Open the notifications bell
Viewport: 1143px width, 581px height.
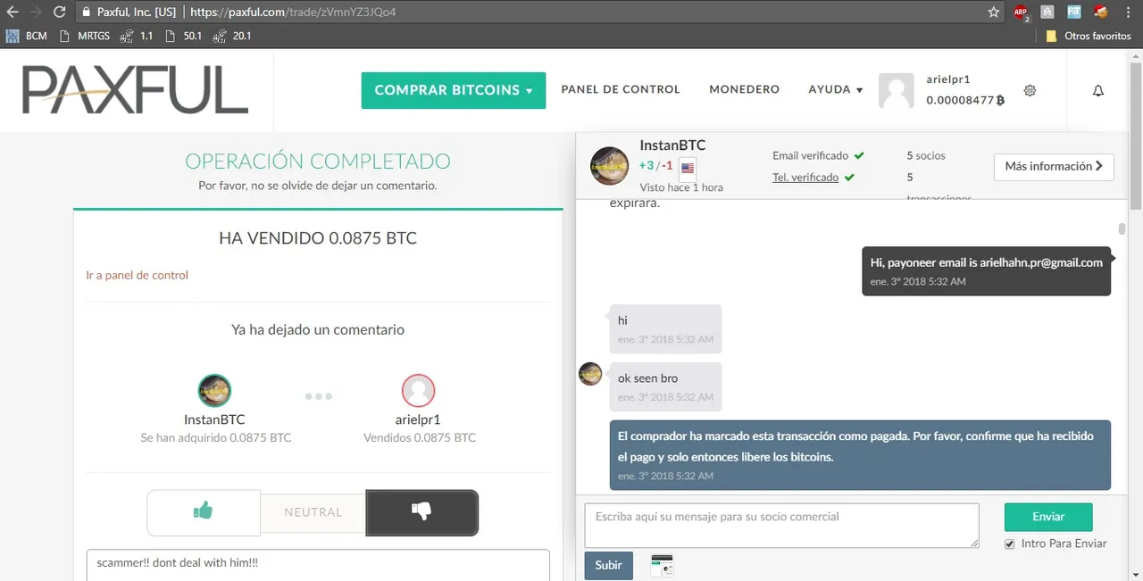[1098, 90]
